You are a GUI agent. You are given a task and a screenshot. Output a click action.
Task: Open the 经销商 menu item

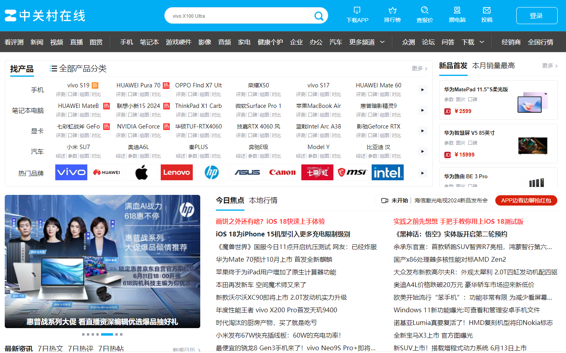coord(511,42)
